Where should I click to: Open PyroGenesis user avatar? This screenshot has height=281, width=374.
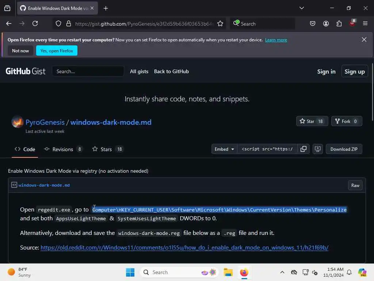click(x=18, y=122)
